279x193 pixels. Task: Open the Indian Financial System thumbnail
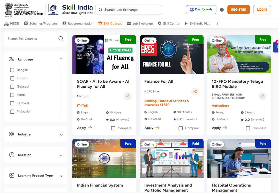104,158
